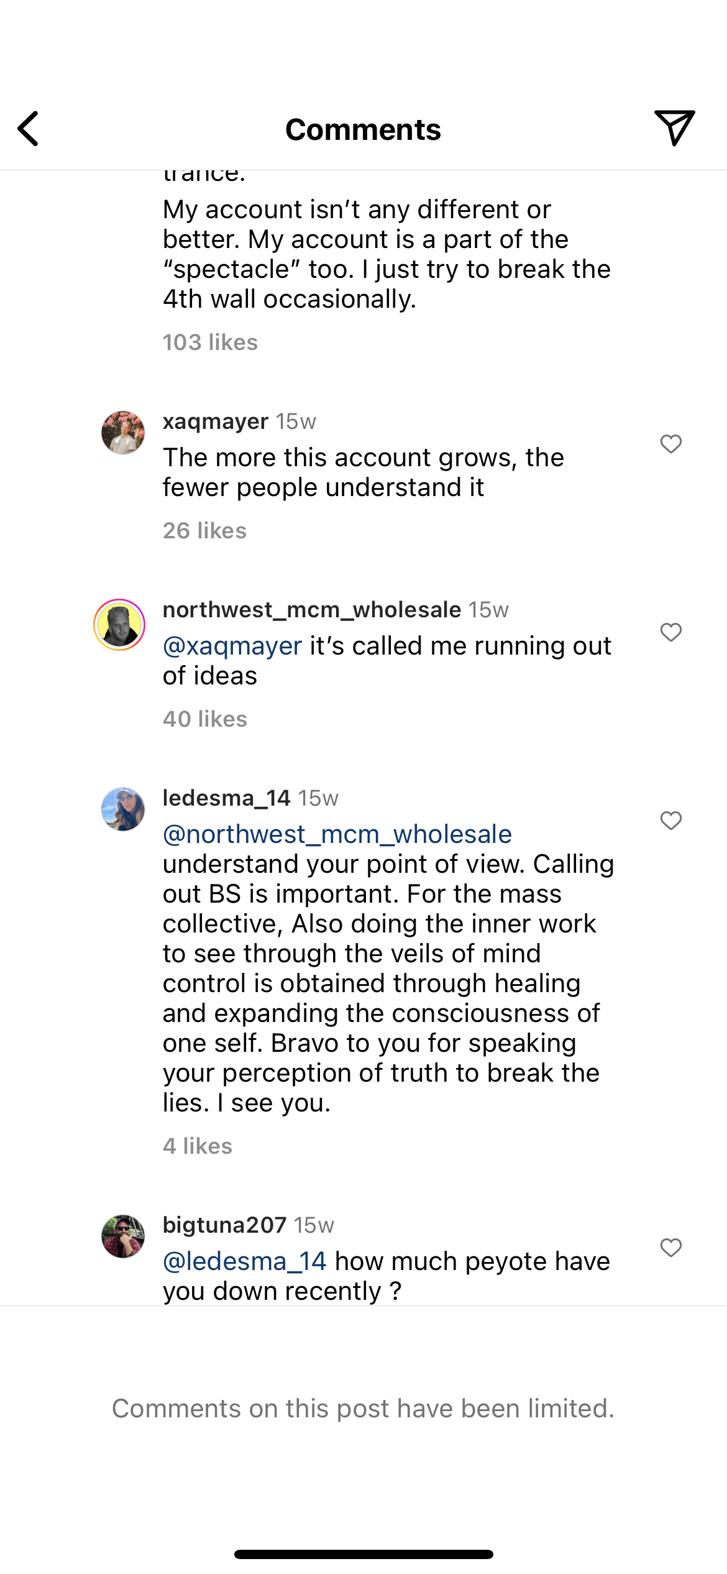Like ledesma_14's comment with the heart

click(670, 821)
